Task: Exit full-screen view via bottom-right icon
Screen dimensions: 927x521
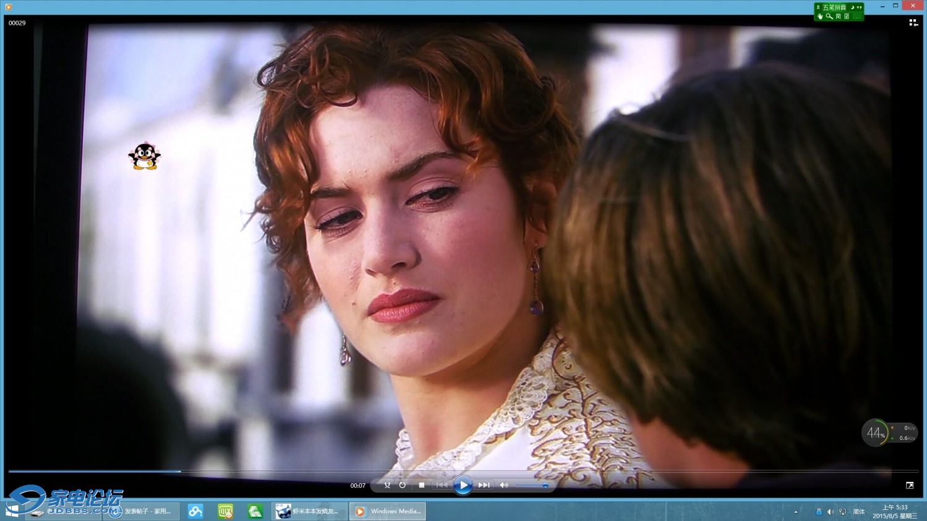Action: click(910, 486)
